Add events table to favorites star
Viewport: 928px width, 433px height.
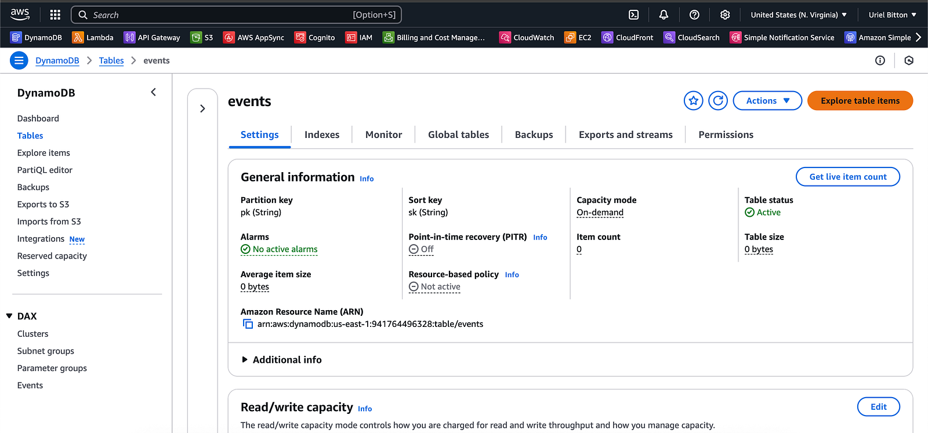[x=694, y=101]
